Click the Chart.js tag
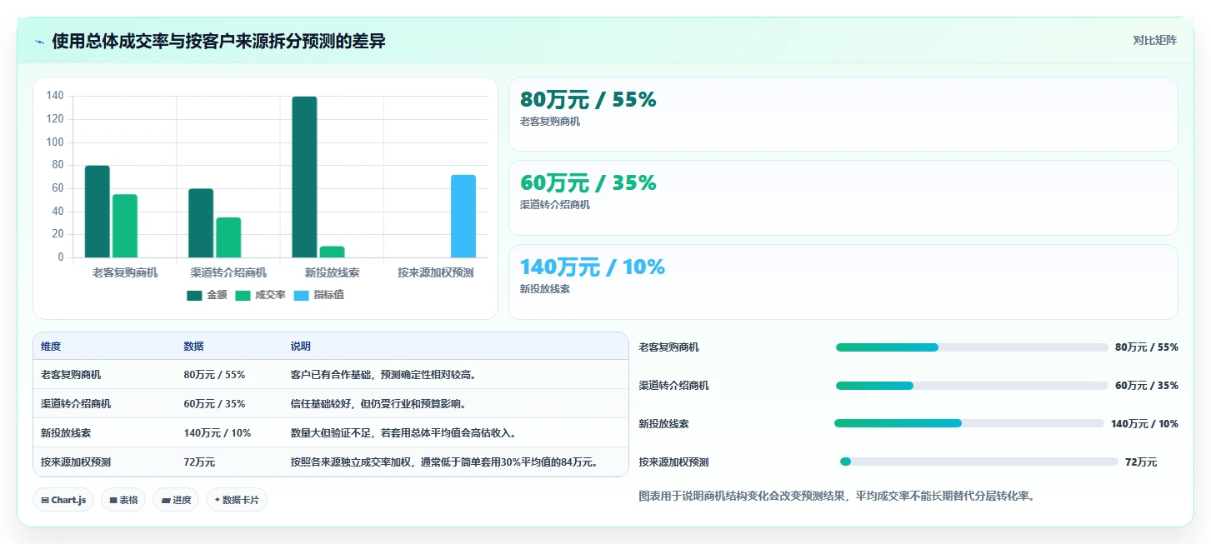The height and width of the screenshot is (544, 1211). (x=63, y=500)
